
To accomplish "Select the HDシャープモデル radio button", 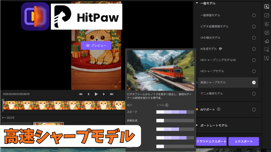I will click(254, 71).
